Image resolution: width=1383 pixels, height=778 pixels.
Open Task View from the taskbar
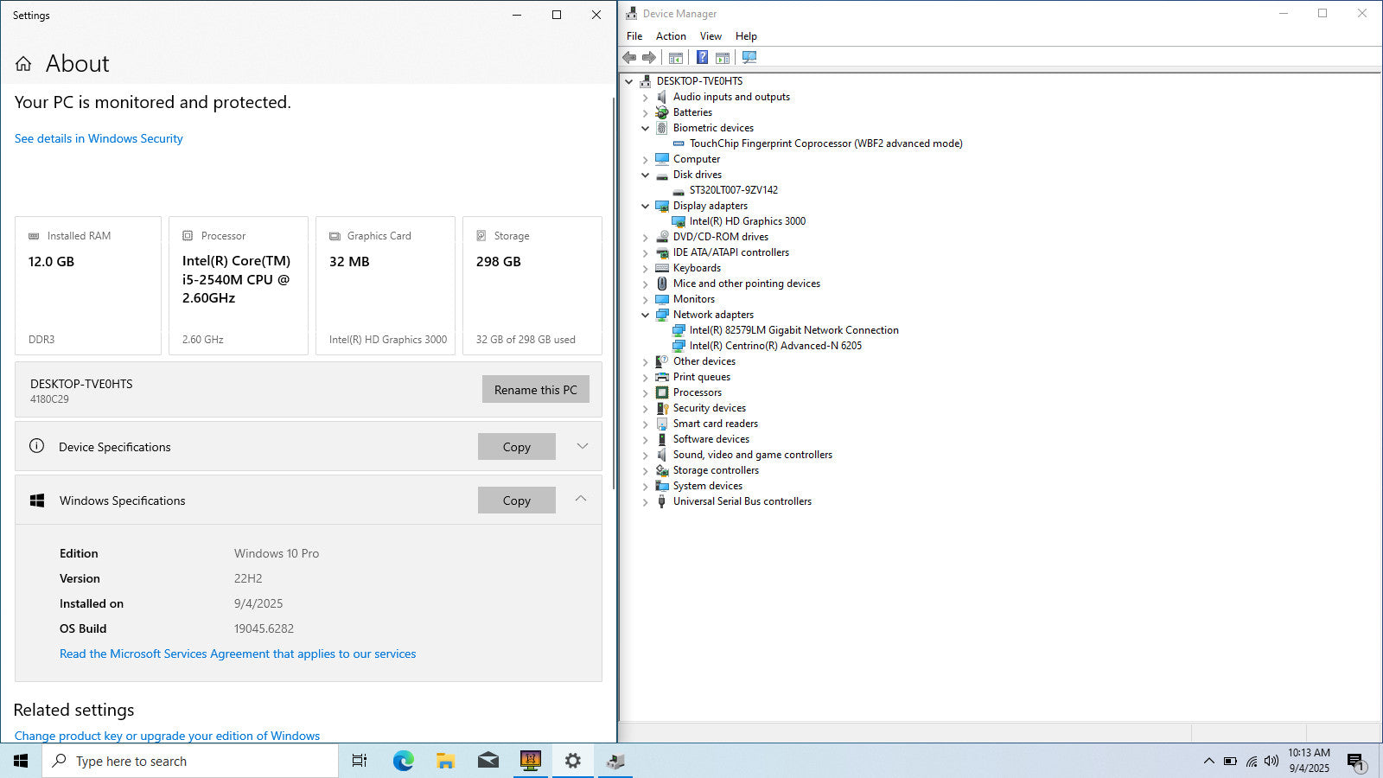coord(360,761)
